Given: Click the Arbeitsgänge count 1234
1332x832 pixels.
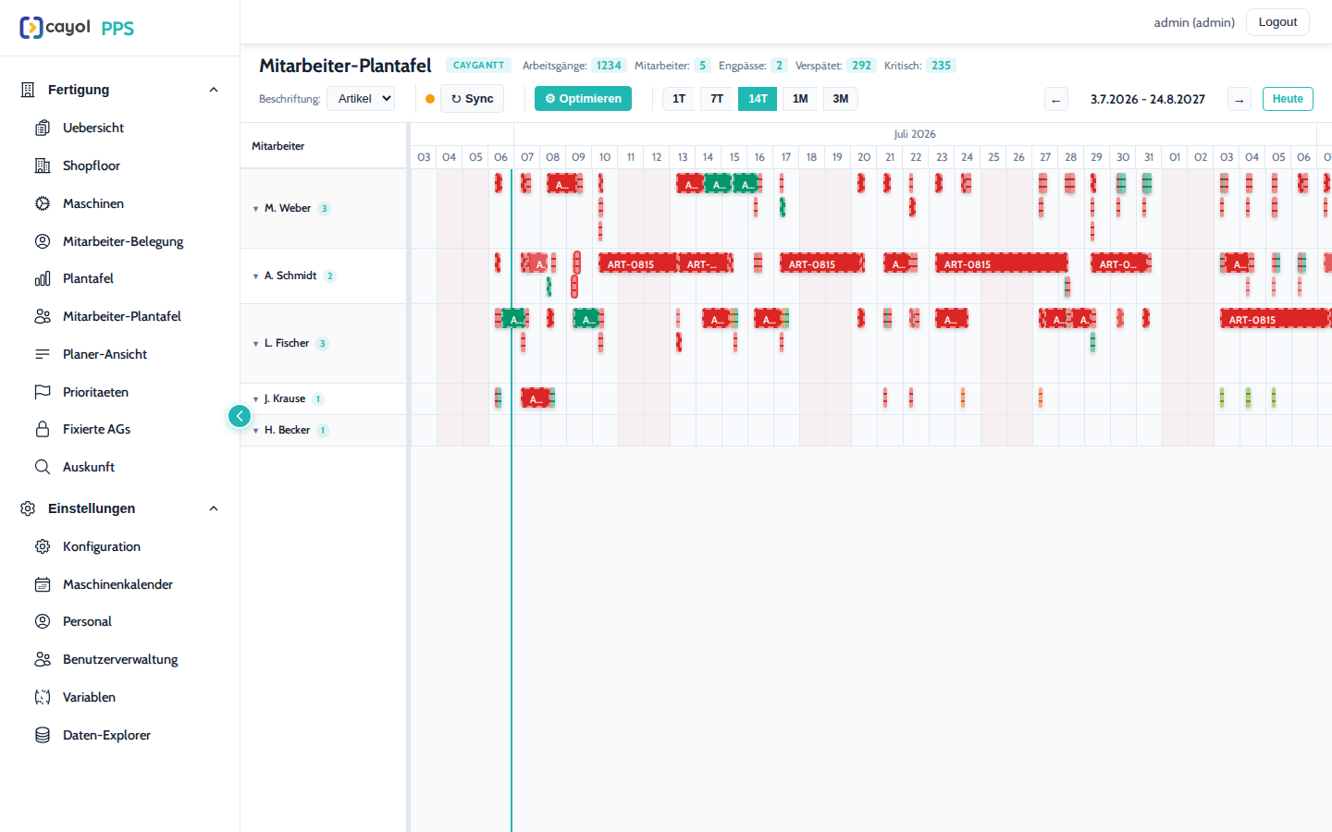Looking at the screenshot, I should tap(609, 66).
